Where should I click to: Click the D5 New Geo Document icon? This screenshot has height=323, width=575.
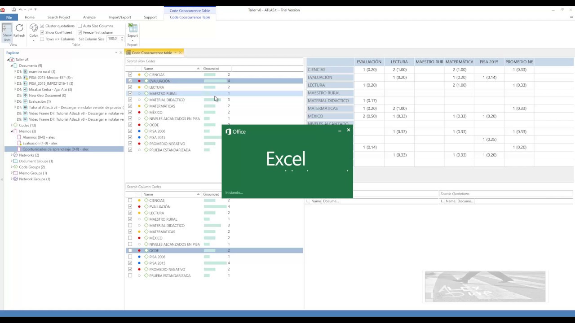click(x=26, y=96)
